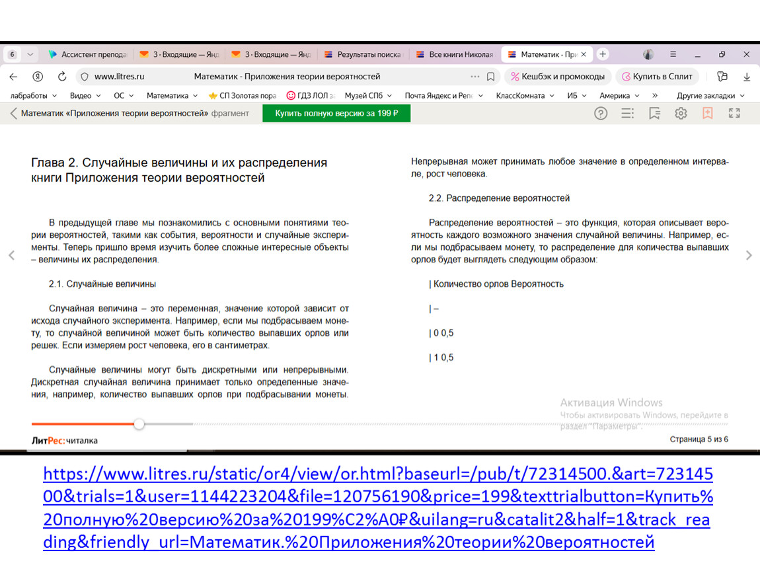Click the browser downloads icon

[x=746, y=76]
